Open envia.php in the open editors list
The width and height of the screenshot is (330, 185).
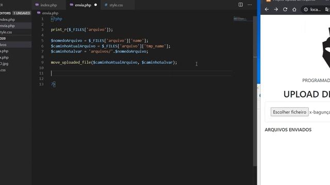16,26
